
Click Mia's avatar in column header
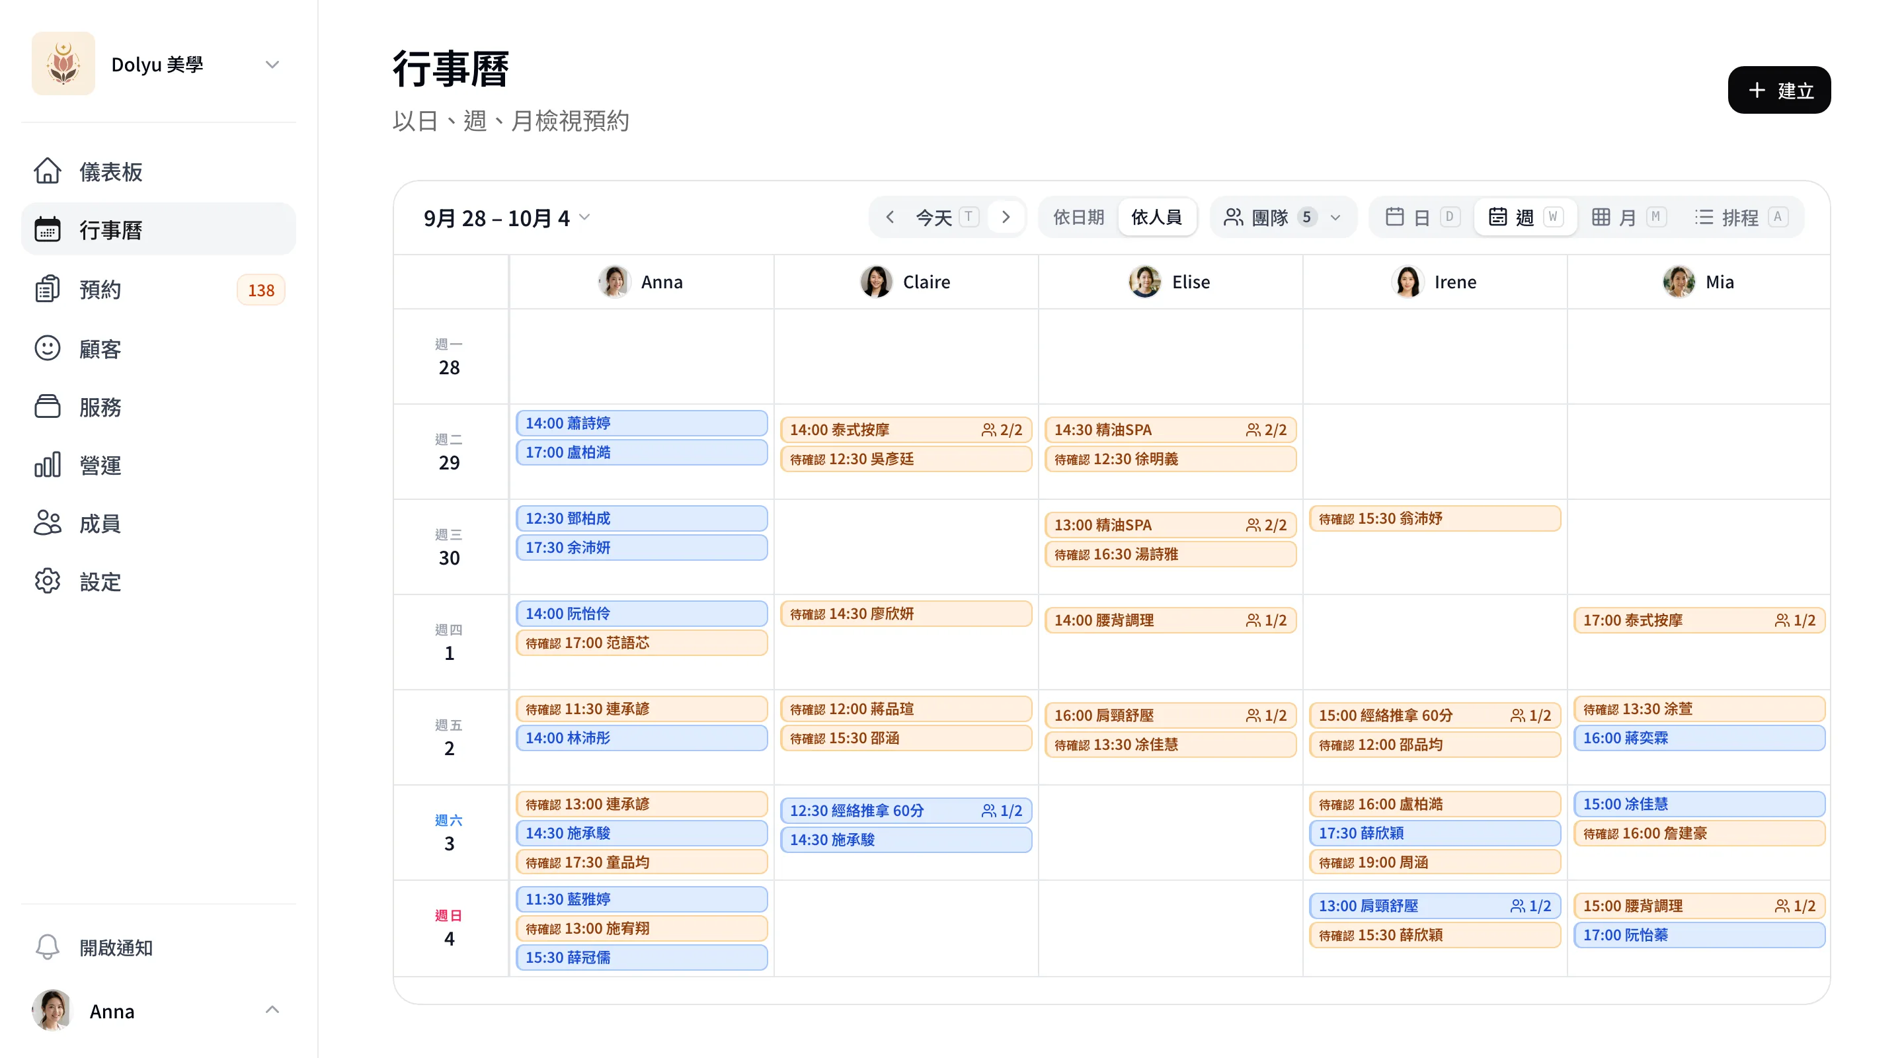point(1679,282)
